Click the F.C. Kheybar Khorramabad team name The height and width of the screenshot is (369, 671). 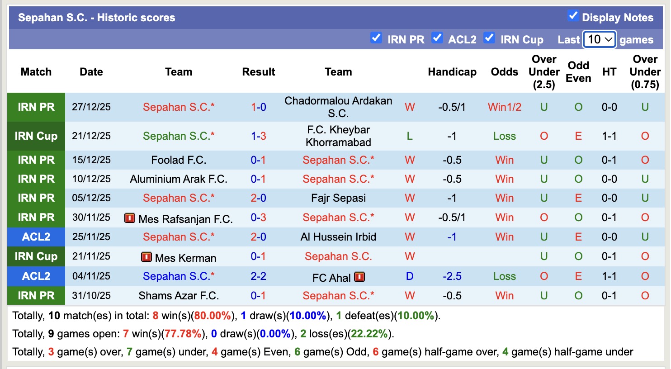coord(338,136)
